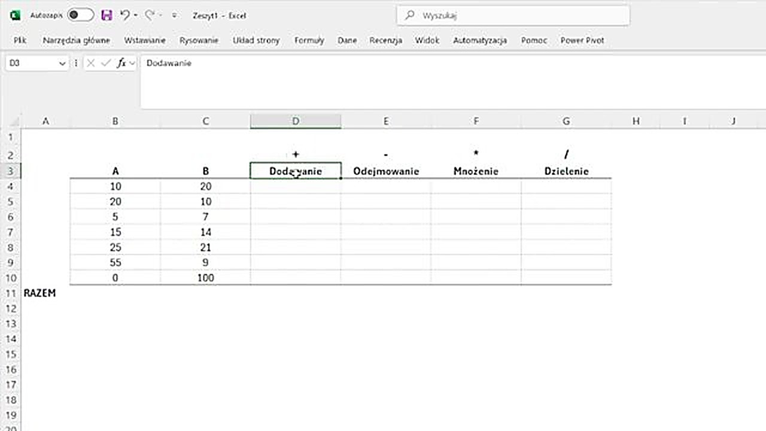
Task: Open the Undo history dropdown arrow
Action: pyautogui.click(x=136, y=16)
